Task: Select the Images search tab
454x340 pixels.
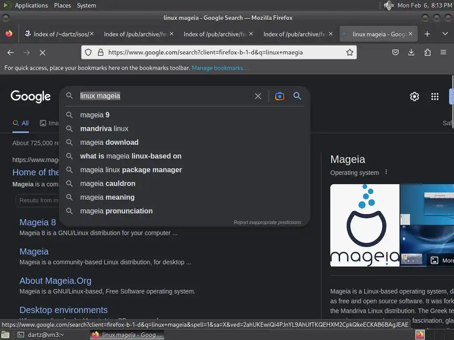Action: 49,123
